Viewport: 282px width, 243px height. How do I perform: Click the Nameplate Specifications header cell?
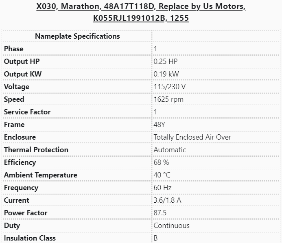[77, 36]
